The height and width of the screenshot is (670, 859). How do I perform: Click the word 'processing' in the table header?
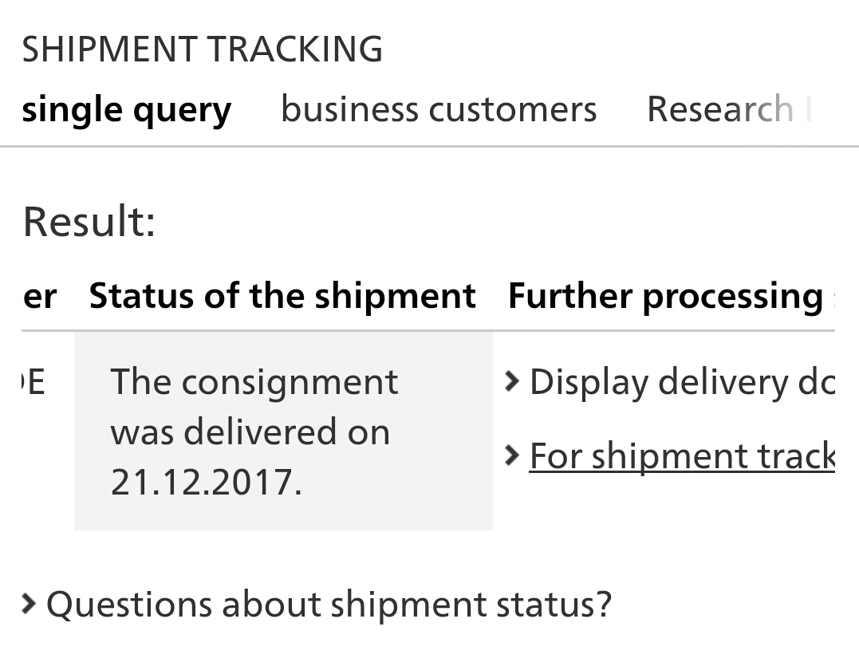pyautogui.click(x=733, y=297)
